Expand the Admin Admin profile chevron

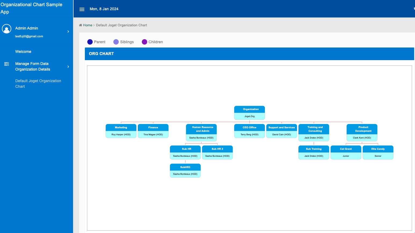point(68,32)
